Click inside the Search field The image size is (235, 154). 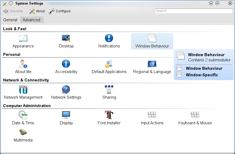(x=193, y=11)
